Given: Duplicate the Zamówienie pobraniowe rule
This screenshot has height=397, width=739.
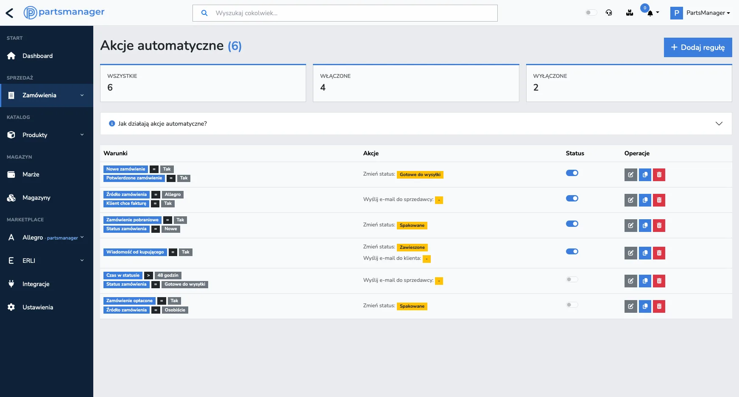Looking at the screenshot, I should click(x=645, y=225).
